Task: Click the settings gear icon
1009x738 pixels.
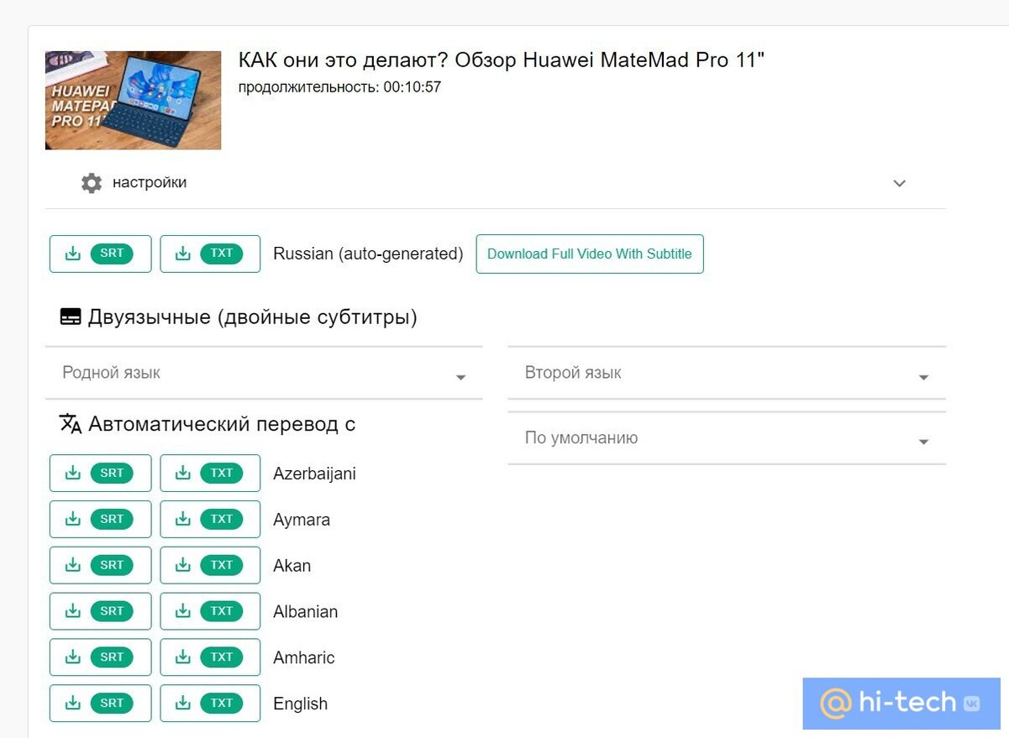Action: coord(92,183)
